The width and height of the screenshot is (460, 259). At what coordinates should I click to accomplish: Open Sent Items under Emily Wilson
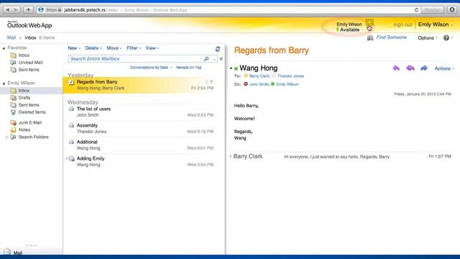click(x=29, y=105)
